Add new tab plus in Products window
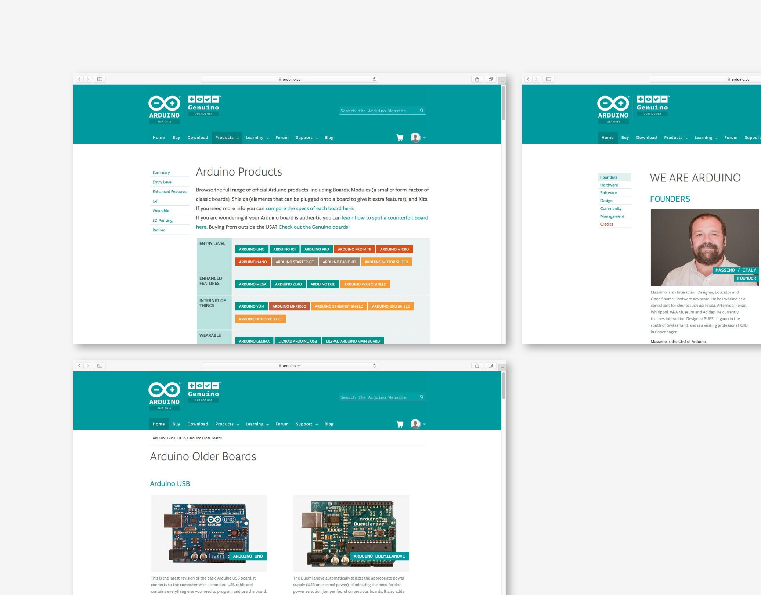Screen dimensions: 761x595 tap(502, 81)
